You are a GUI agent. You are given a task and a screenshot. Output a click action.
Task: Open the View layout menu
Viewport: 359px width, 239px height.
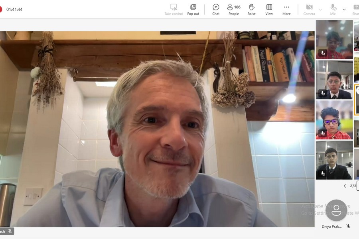(269, 9)
